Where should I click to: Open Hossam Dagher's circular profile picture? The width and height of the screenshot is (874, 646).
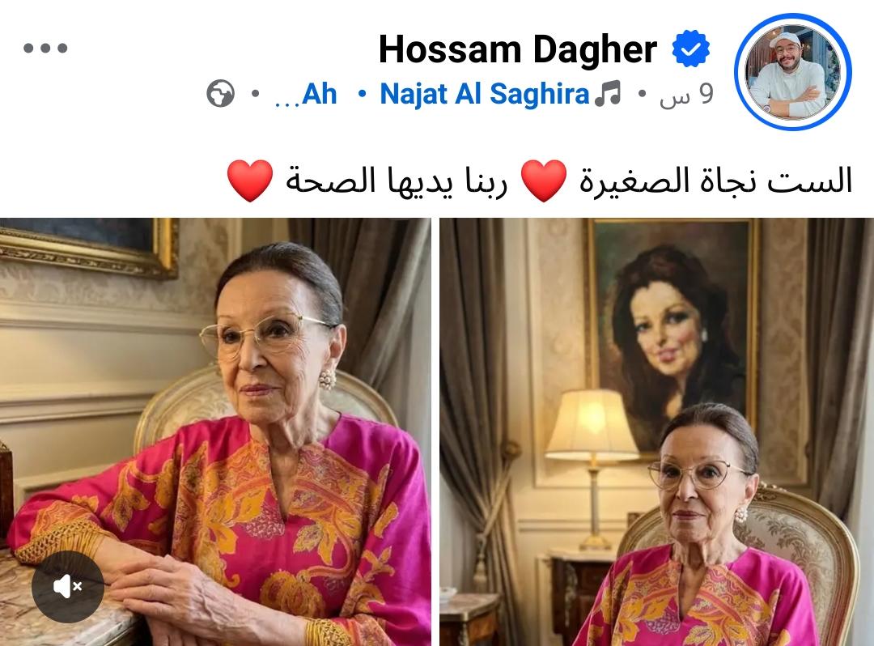click(792, 72)
